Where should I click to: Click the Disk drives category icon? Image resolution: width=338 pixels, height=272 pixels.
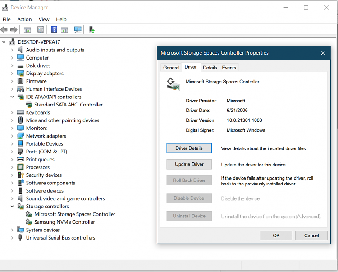20,66
